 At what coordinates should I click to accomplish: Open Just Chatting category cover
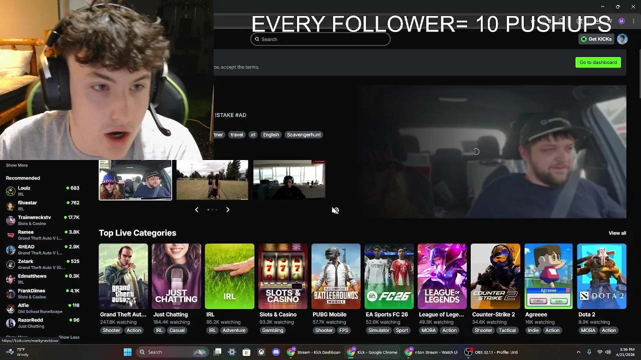(176, 276)
